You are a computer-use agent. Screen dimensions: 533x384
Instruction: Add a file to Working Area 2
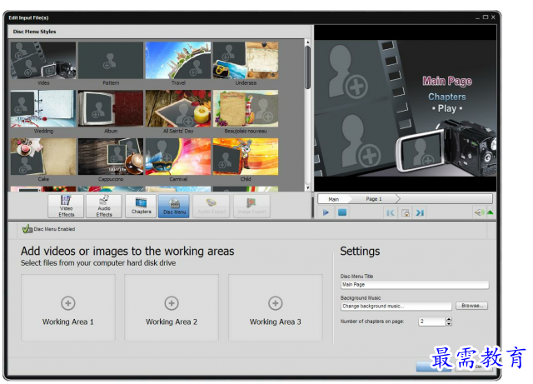pos(172,307)
